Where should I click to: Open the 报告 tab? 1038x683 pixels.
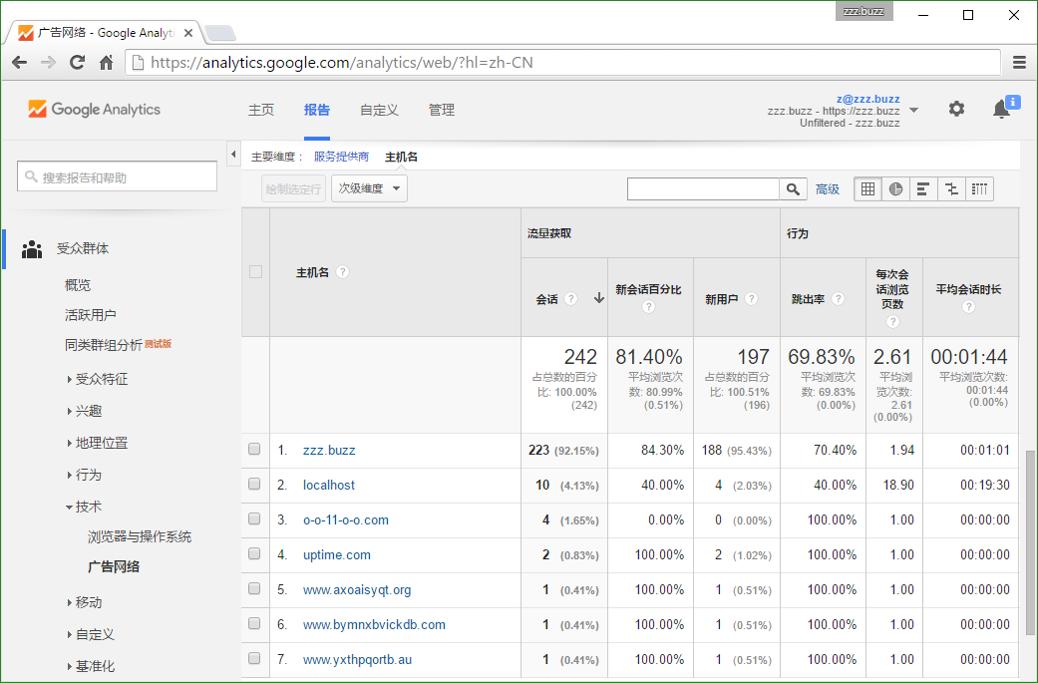tap(317, 110)
